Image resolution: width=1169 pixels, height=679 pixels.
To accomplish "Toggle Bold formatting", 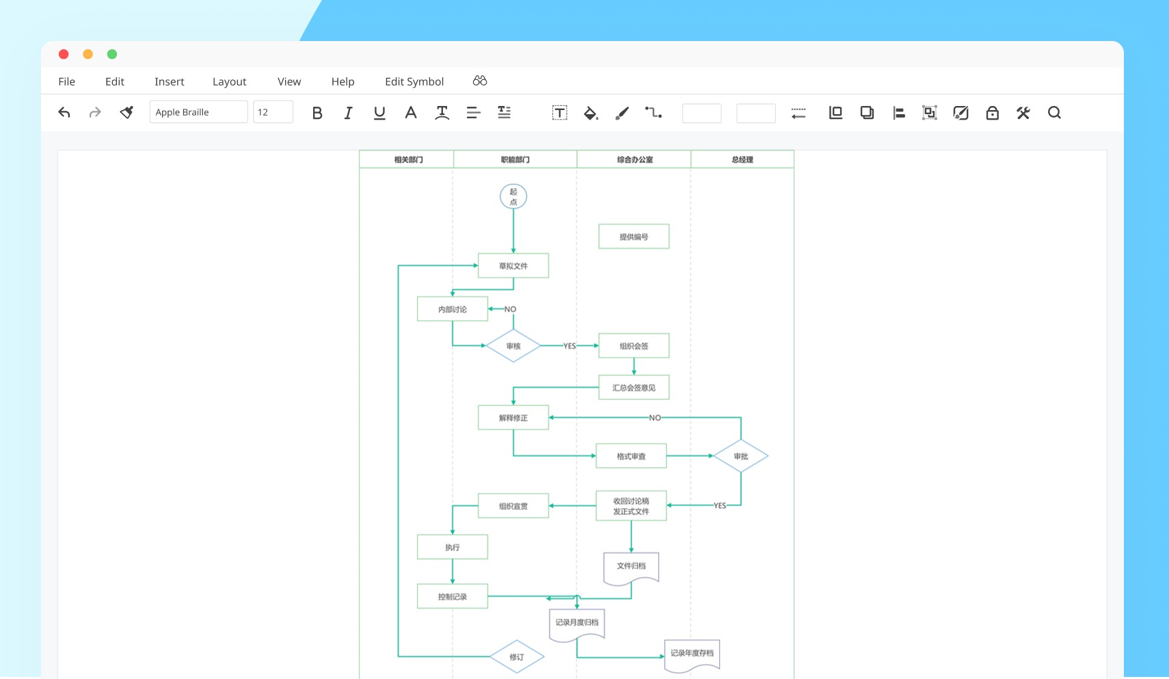I will click(x=317, y=113).
